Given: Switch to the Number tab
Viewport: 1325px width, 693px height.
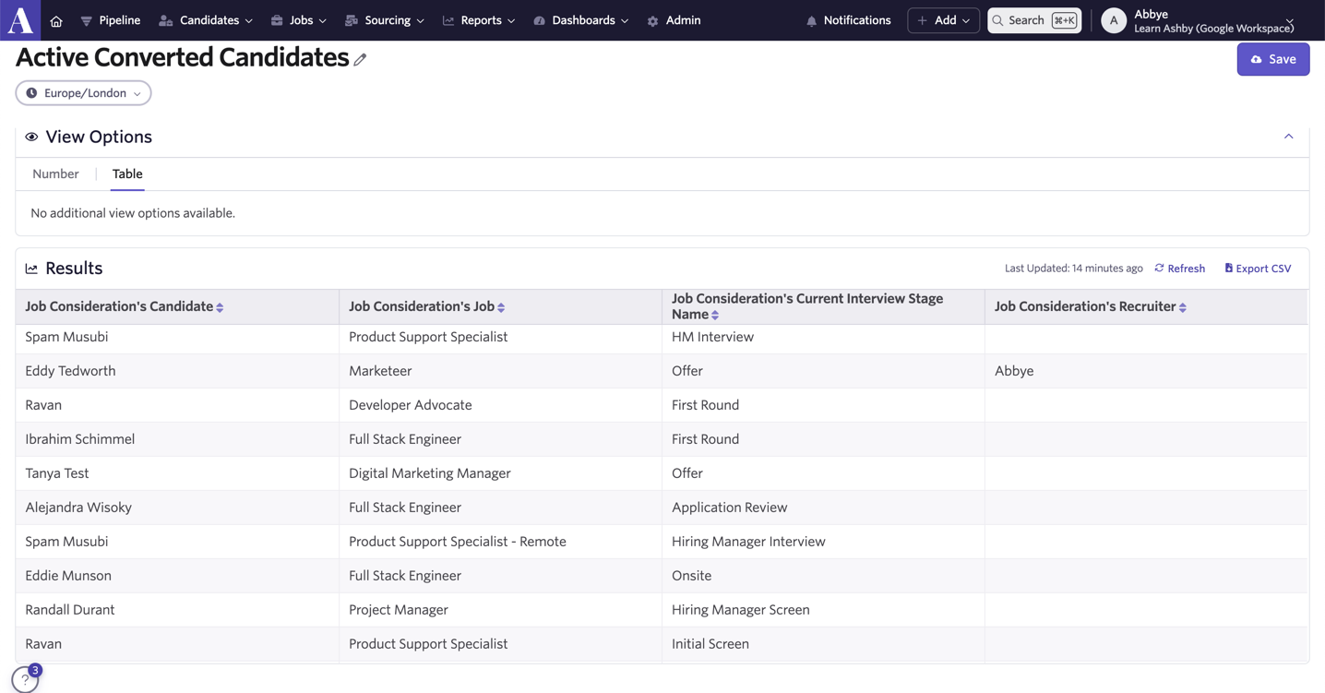Looking at the screenshot, I should tap(55, 173).
